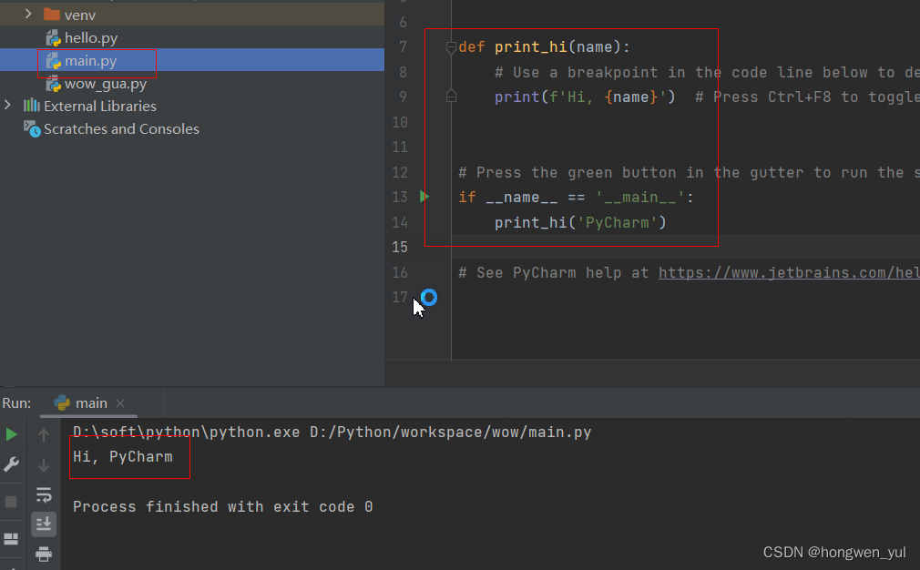Select the highlighted main.py file
Image resolution: width=920 pixels, height=570 pixels.
click(91, 60)
